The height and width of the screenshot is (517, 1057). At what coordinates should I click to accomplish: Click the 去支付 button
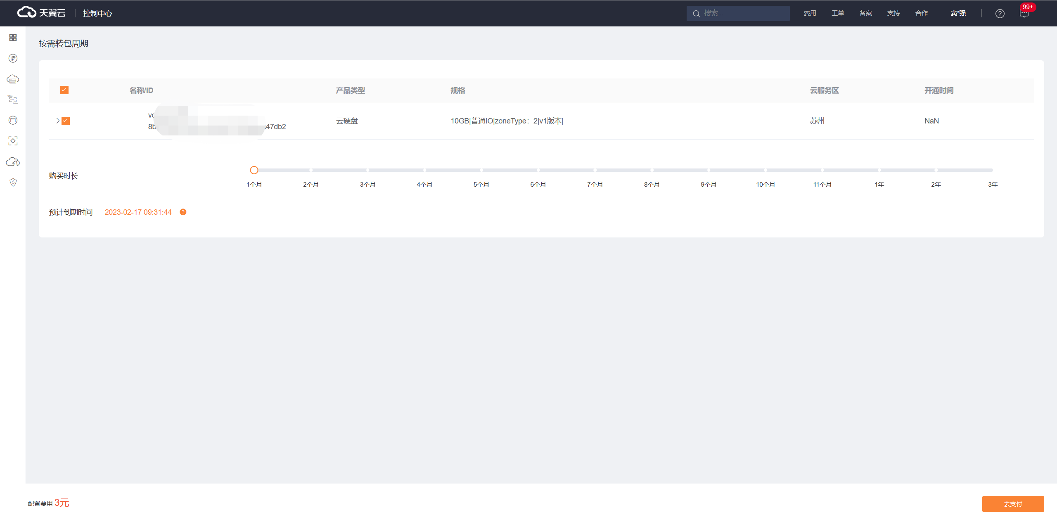pos(1013,504)
